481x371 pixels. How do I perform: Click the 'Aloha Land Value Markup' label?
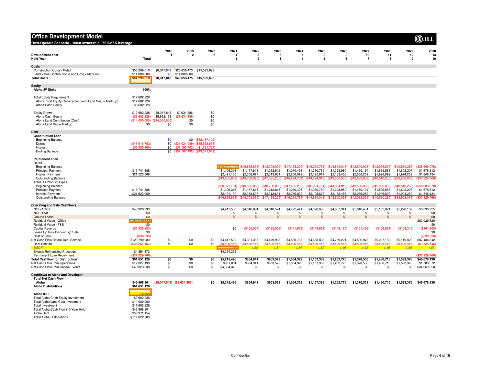click(54, 124)
